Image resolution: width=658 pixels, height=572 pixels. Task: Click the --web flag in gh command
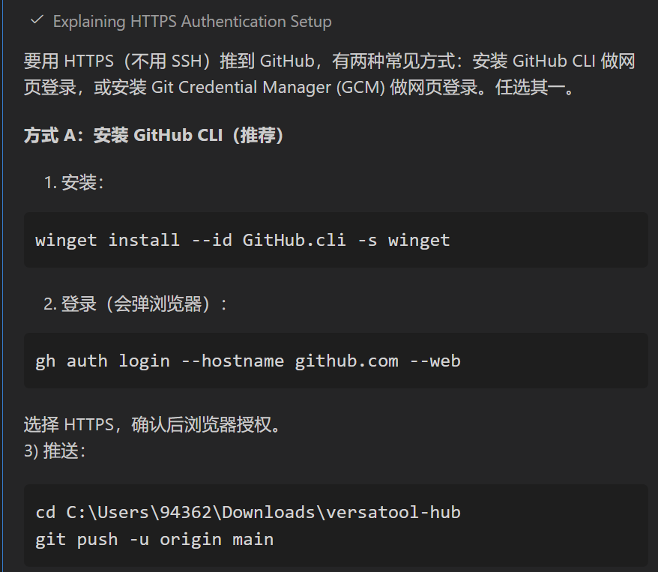[435, 361]
